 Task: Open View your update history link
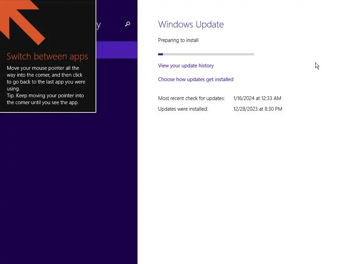[186, 66]
